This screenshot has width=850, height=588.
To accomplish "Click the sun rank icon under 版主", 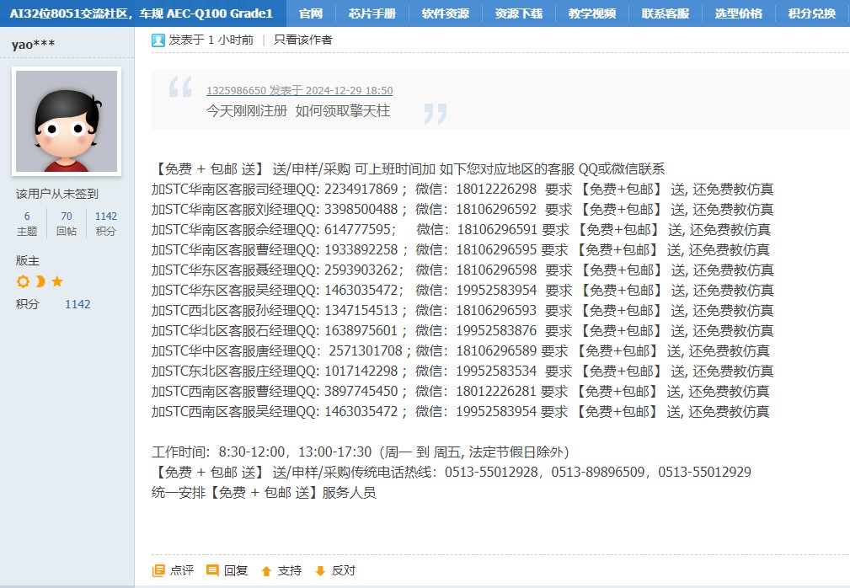I will tap(23, 281).
